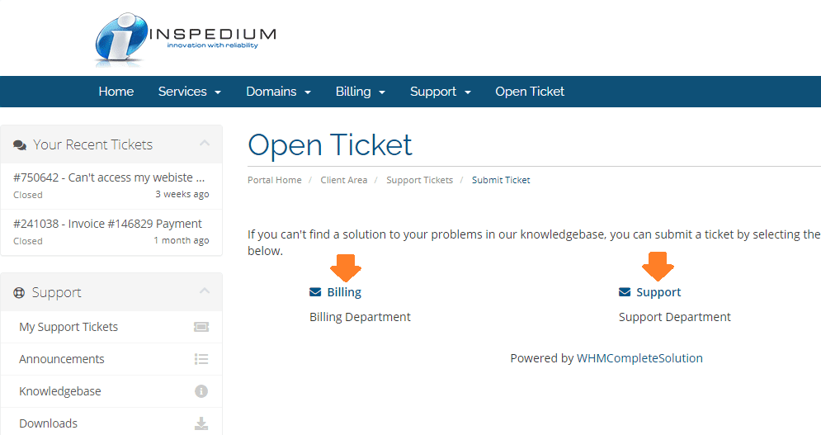Expand the Services dropdown menu
The width and height of the screenshot is (821, 435).
(x=190, y=92)
